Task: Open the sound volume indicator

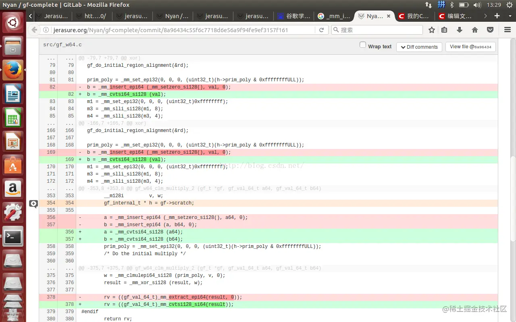Action: [x=477, y=5]
